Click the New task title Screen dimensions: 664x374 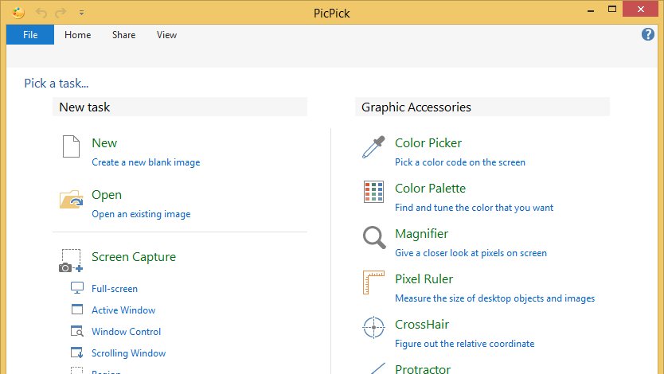coord(104,143)
